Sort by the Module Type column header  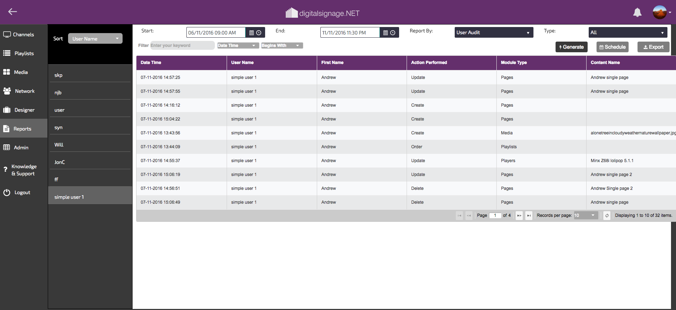click(541, 63)
